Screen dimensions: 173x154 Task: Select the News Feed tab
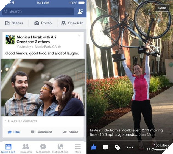8,148
